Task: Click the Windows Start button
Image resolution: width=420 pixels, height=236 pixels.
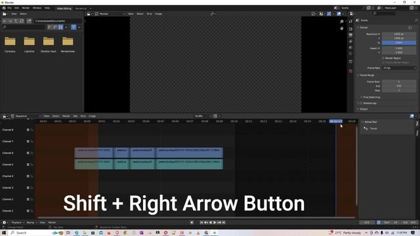Action: click(x=4, y=233)
